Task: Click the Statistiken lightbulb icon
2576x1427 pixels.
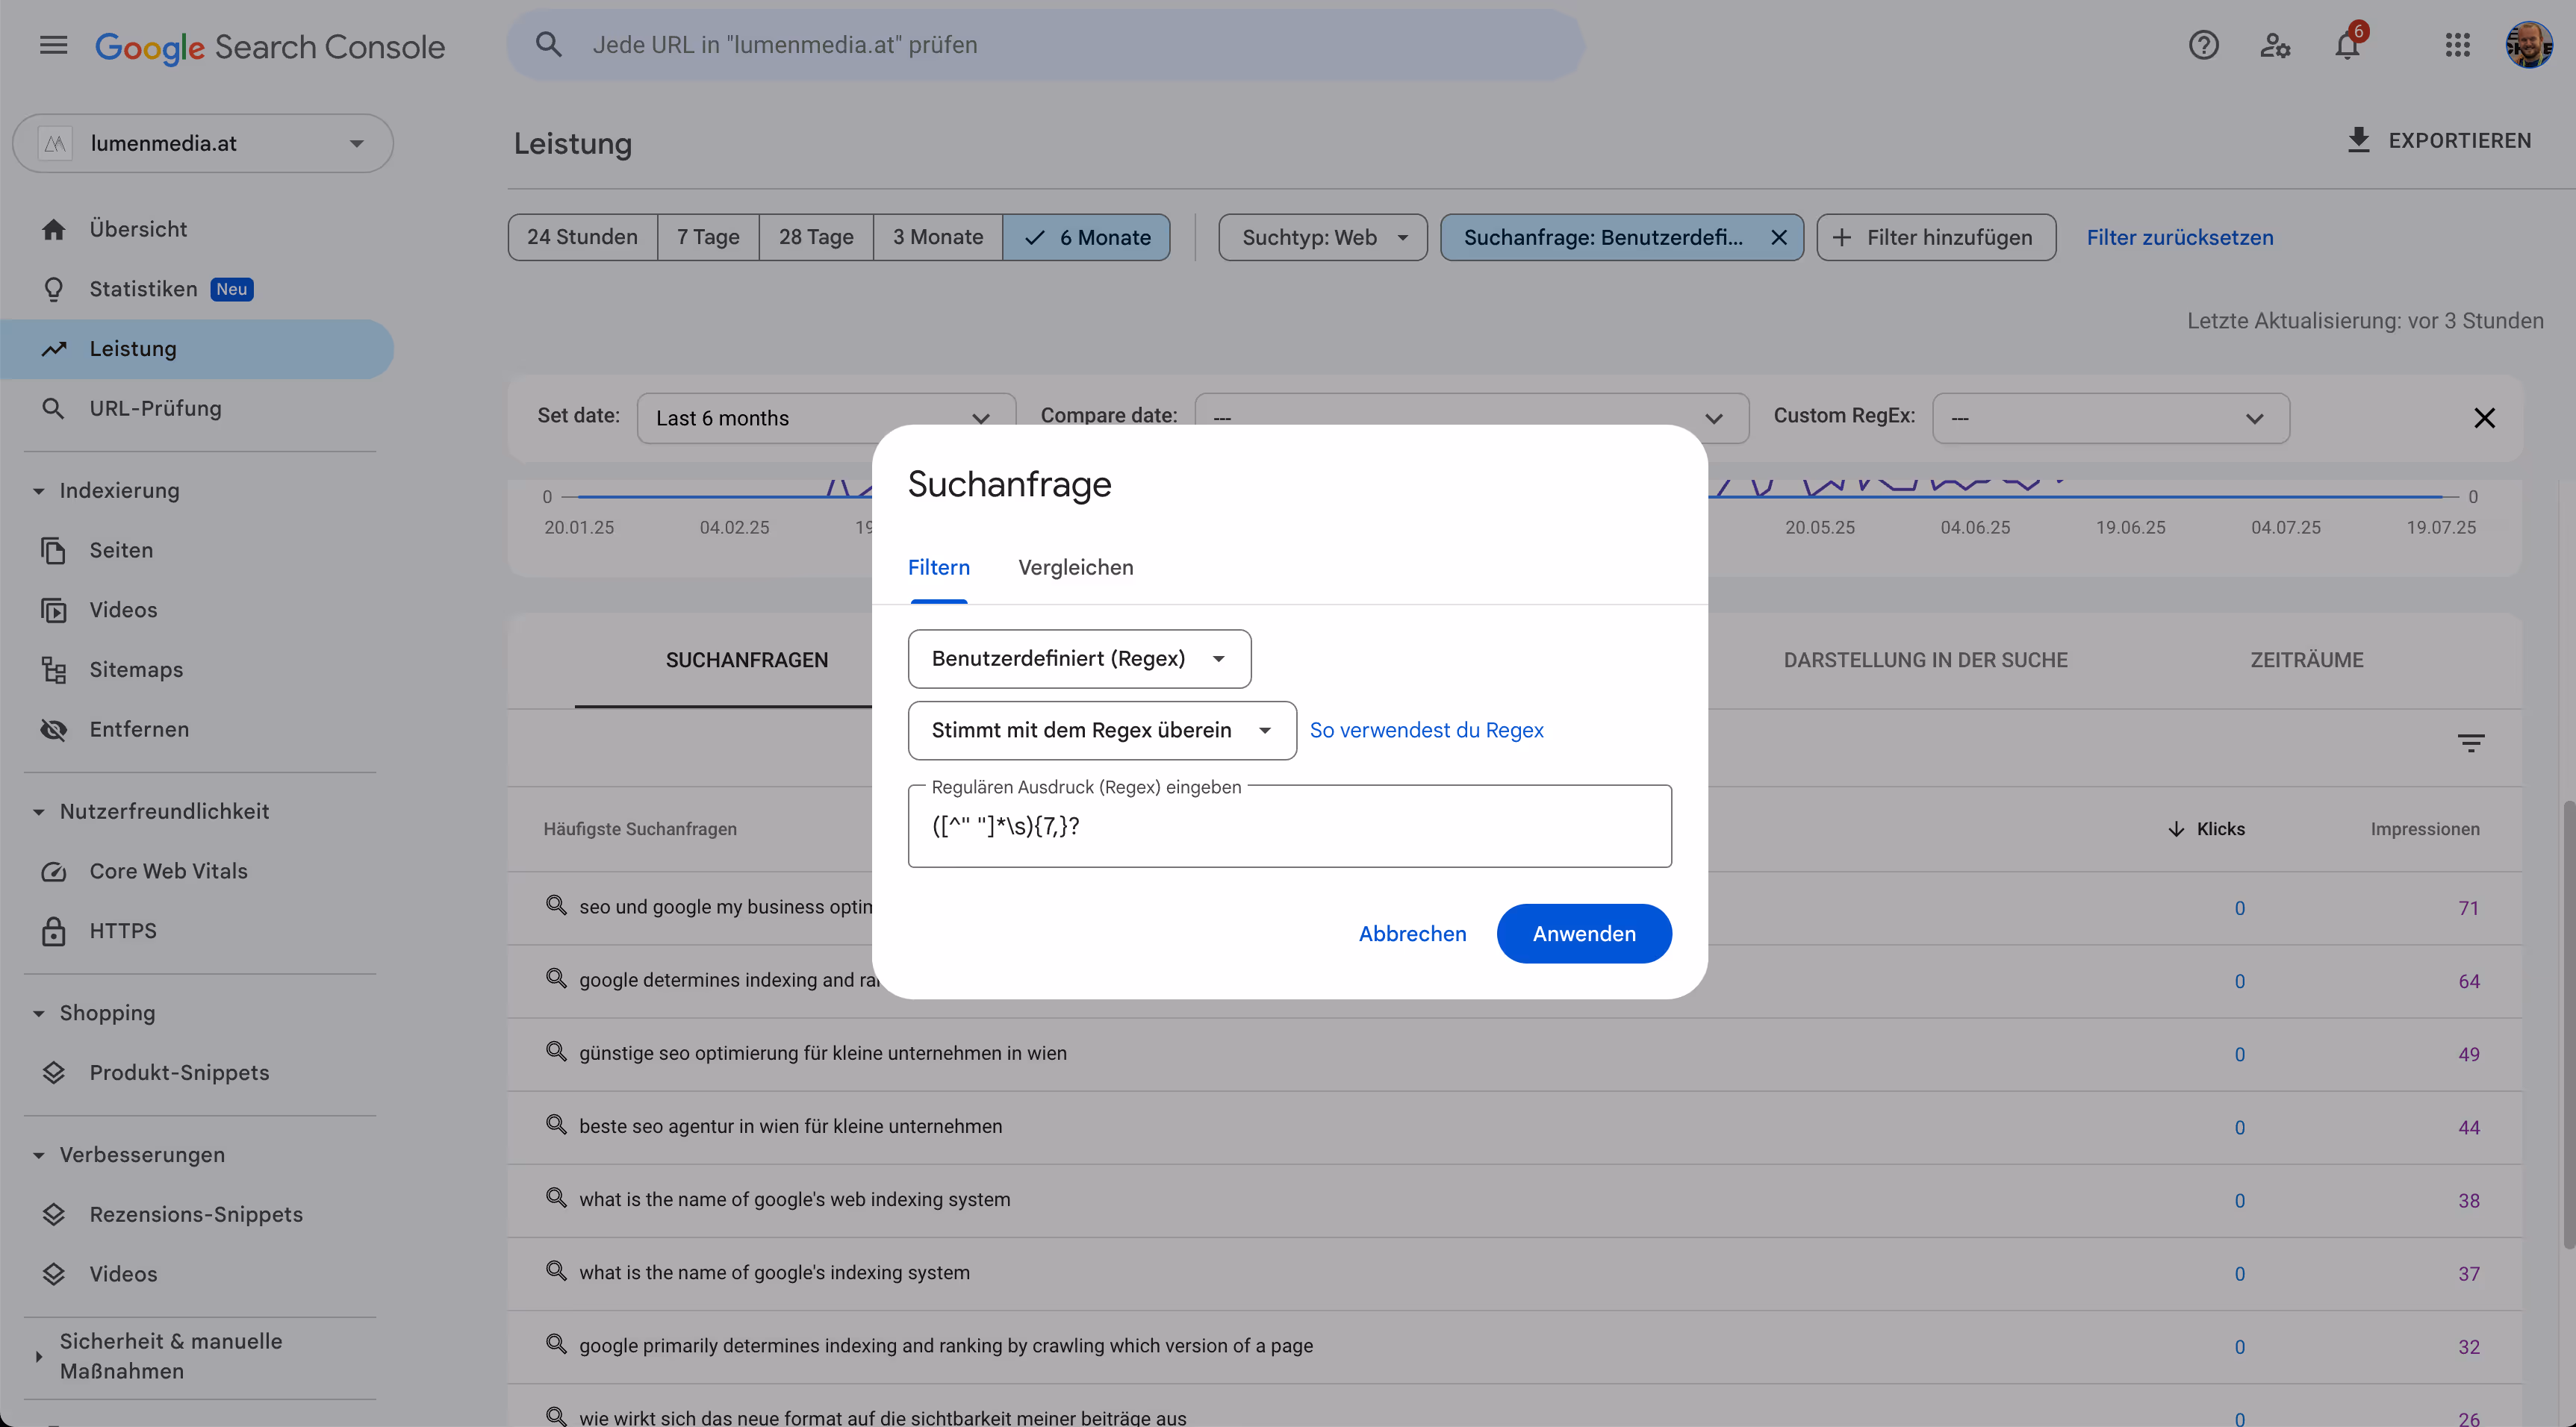Action: pos(54,290)
